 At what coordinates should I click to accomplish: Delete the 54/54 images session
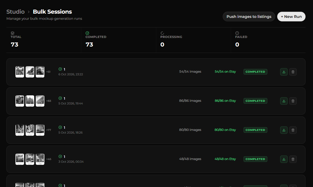pos(293,72)
